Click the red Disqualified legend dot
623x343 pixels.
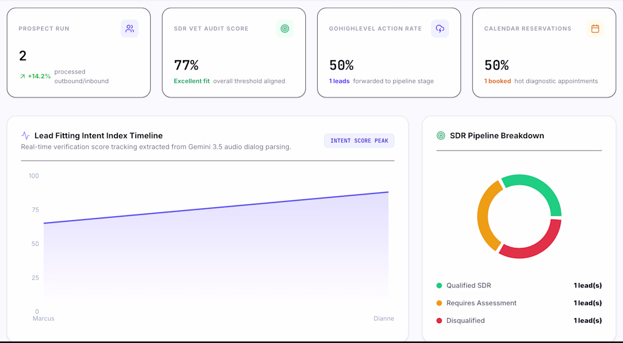(x=439, y=320)
